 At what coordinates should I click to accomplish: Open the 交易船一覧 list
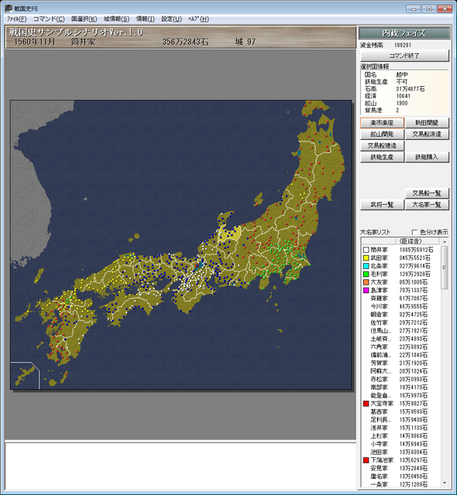pyautogui.click(x=427, y=193)
